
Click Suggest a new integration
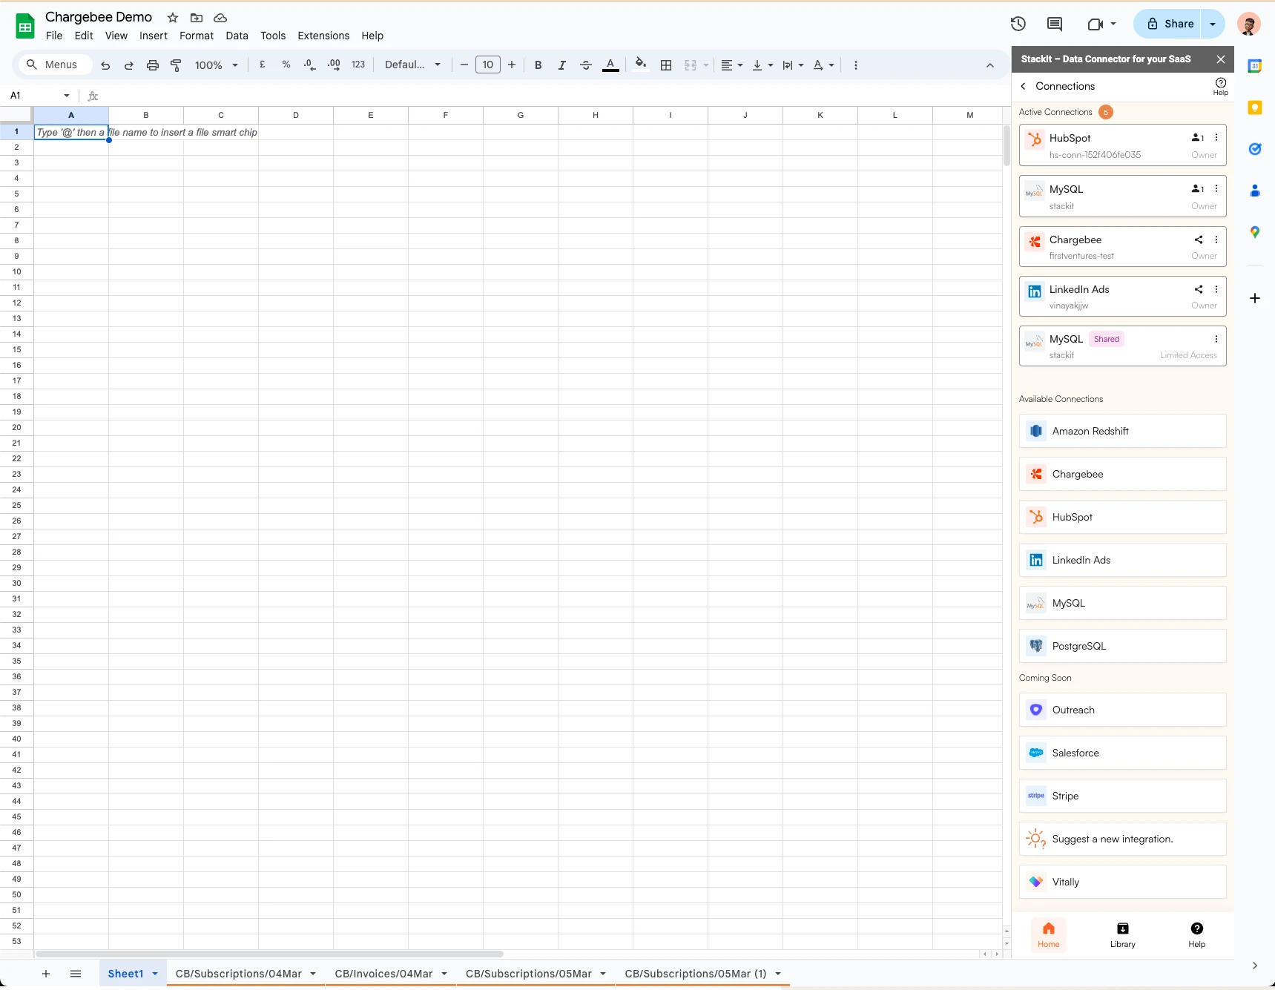click(x=1123, y=839)
